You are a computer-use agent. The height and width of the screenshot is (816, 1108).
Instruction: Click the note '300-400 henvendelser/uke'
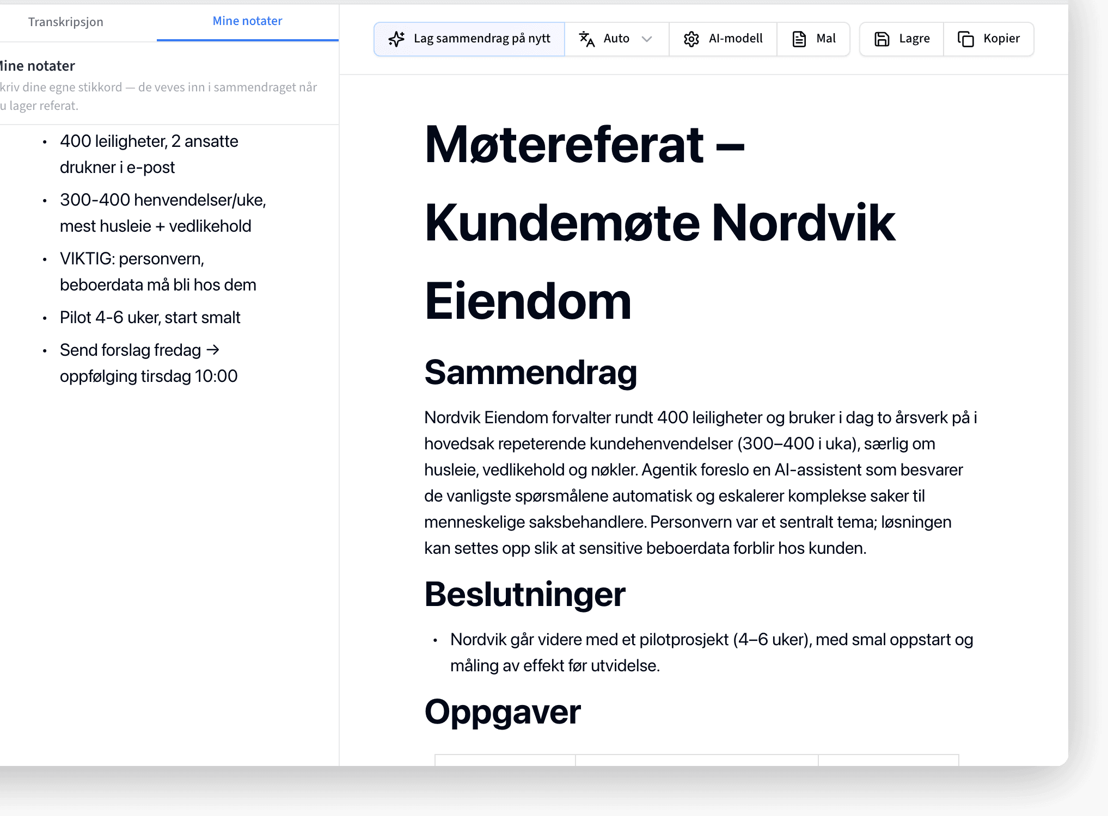coord(163,213)
